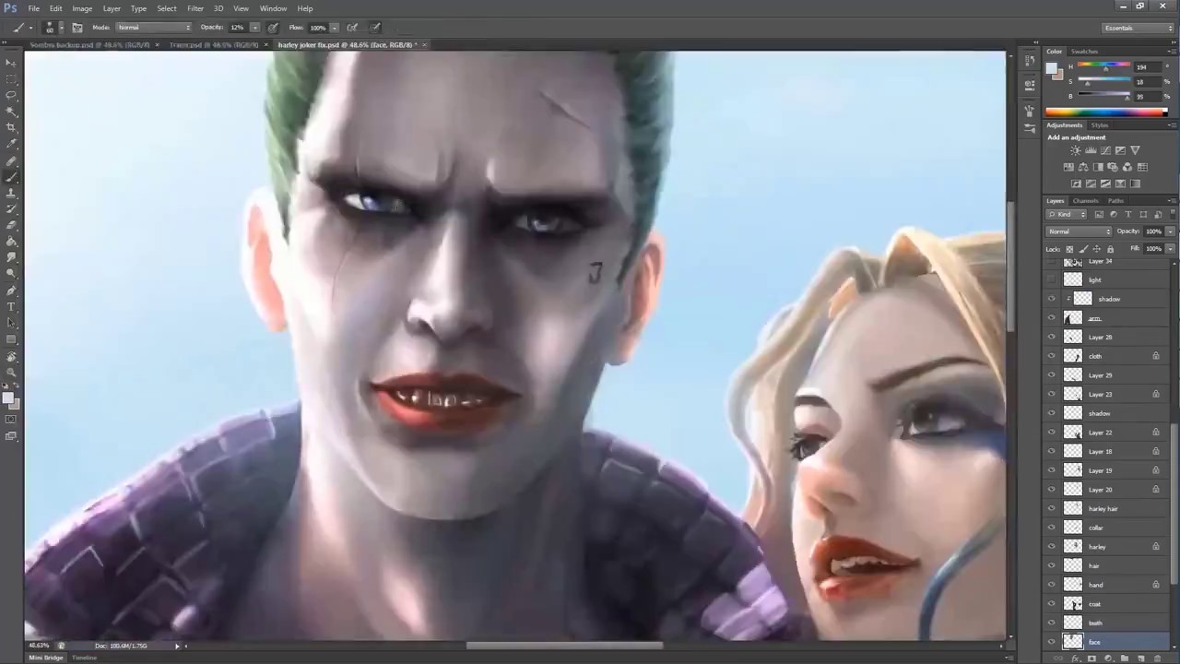Open the Essentials workspace dropdown
This screenshot has width=1180, height=664.
pos(1139,28)
